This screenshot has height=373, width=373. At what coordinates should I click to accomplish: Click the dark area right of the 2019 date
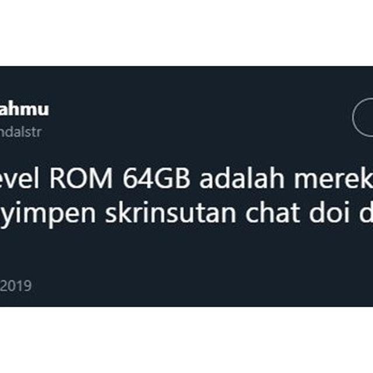202,286
